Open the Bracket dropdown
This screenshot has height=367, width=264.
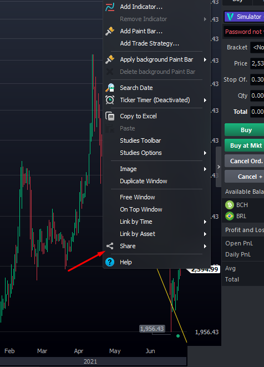click(x=257, y=48)
